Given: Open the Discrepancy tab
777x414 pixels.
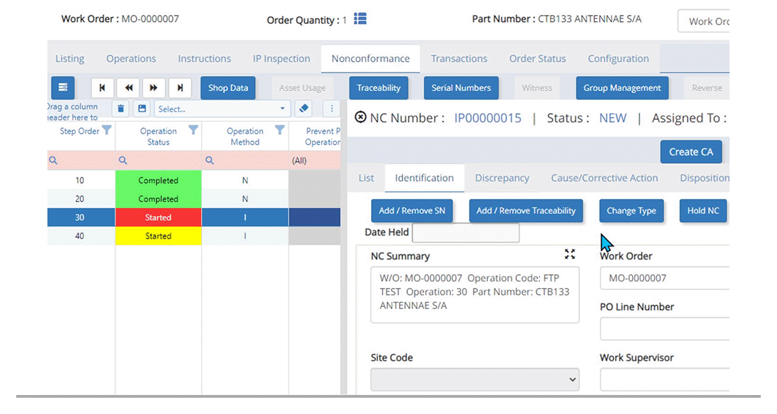Looking at the screenshot, I should click(x=502, y=178).
